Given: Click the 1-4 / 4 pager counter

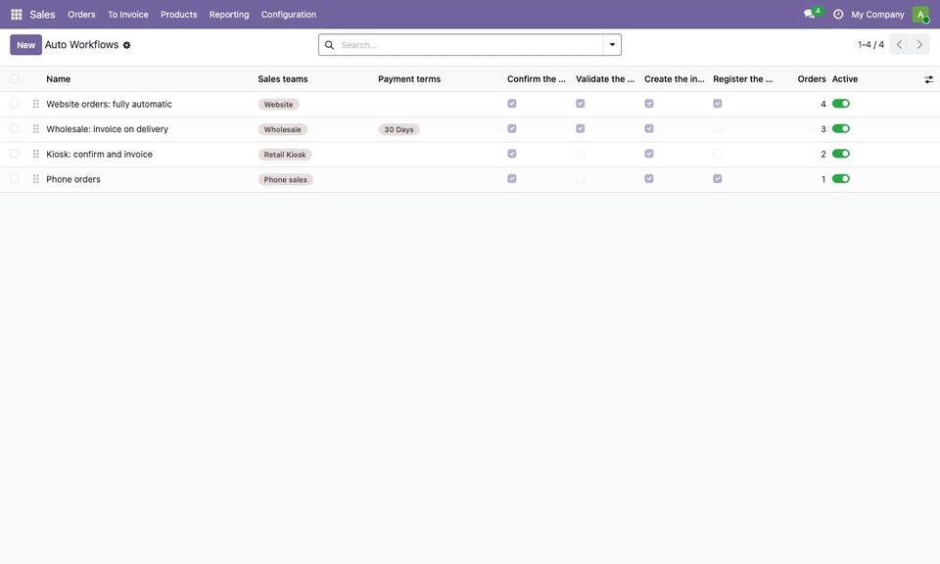Looking at the screenshot, I should (x=870, y=45).
